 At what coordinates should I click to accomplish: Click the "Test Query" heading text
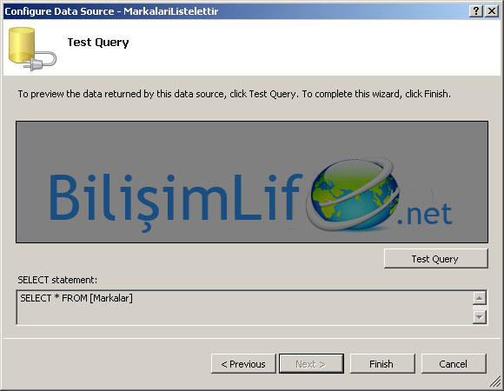[x=98, y=43]
